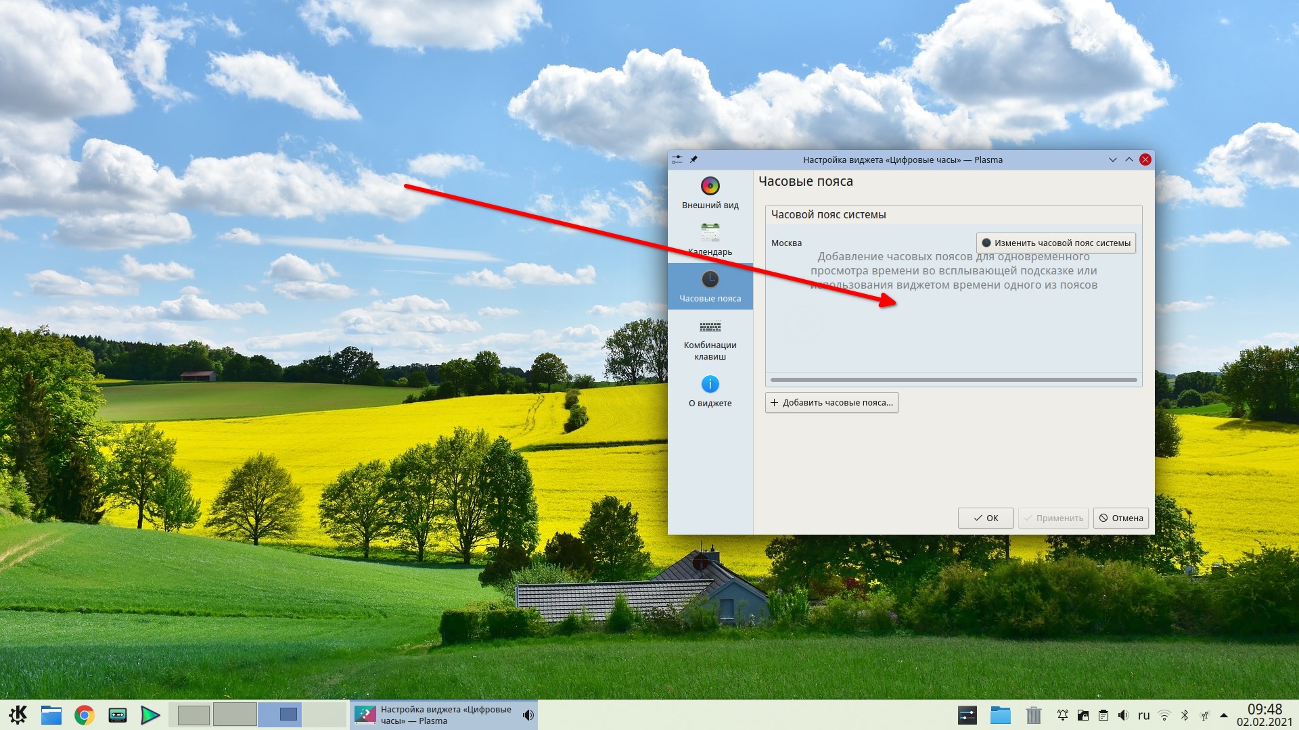Click Добавить часовые пояса button
The height and width of the screenshot is (730, 1299).
(x=831, y=402)
